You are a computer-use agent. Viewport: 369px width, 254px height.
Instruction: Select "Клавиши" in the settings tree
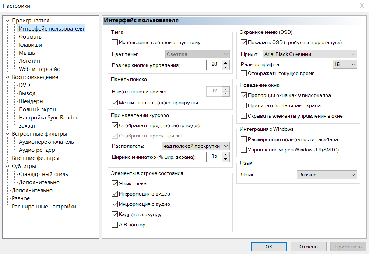[30, 45]
